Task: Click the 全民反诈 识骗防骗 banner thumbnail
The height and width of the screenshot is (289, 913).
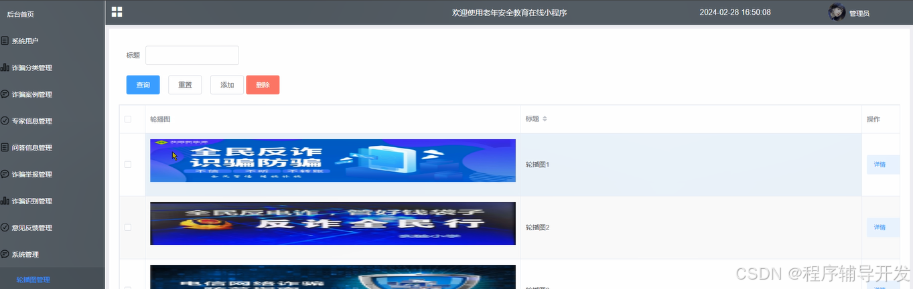Action: click(333, 161)
